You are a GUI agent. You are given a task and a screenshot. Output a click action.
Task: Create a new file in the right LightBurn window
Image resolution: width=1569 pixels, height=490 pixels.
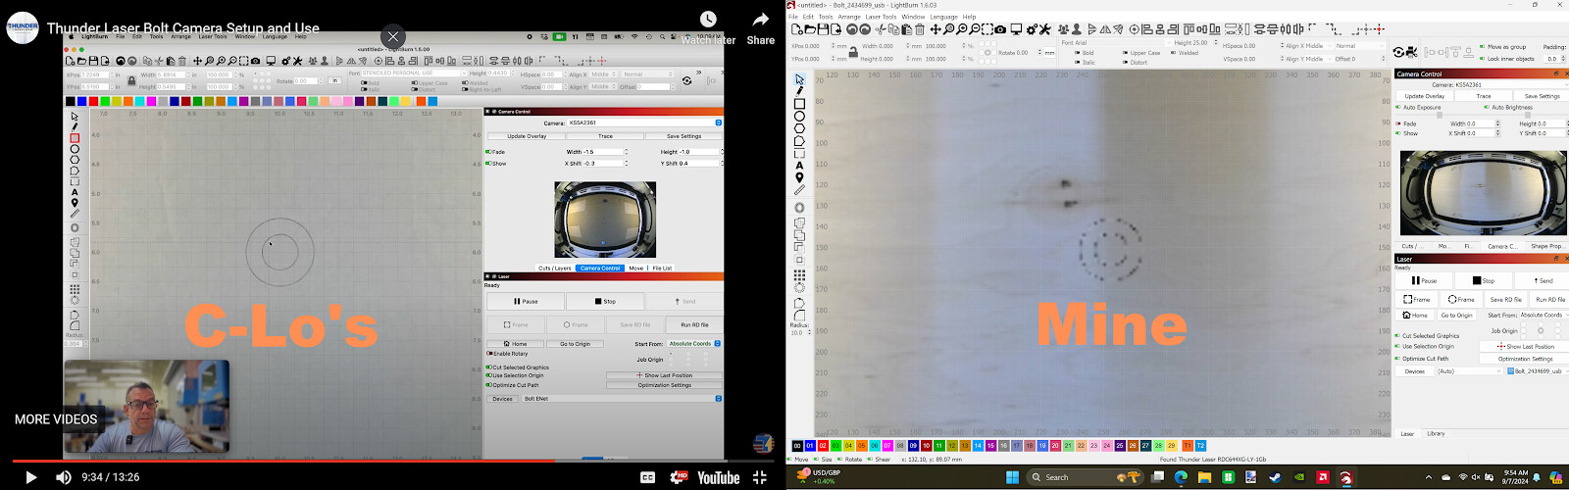click(x=797, y=29)
